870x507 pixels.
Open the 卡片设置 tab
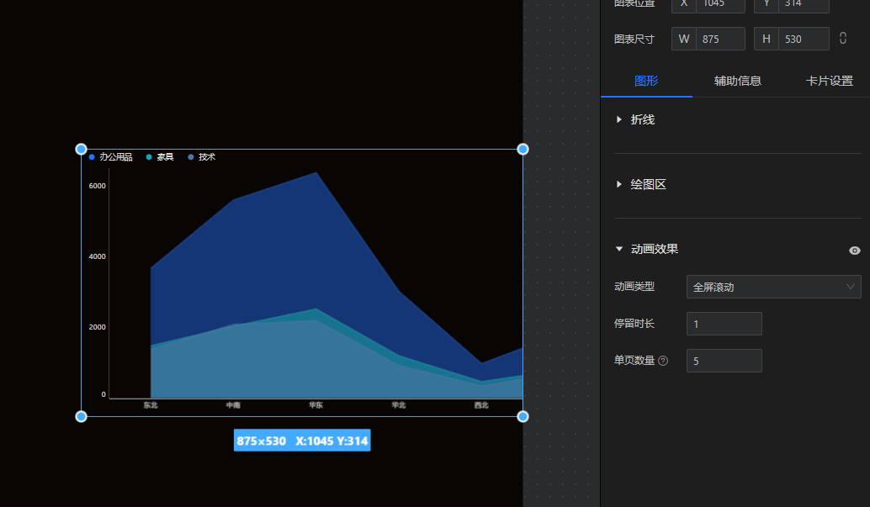coord(829,81)
